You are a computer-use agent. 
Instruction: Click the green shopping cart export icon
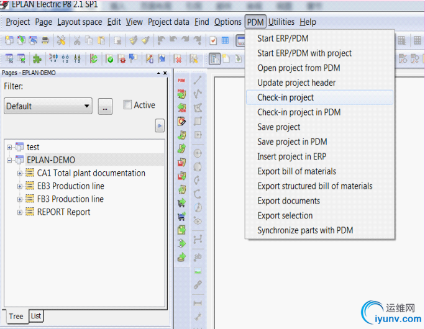point(181,202)
